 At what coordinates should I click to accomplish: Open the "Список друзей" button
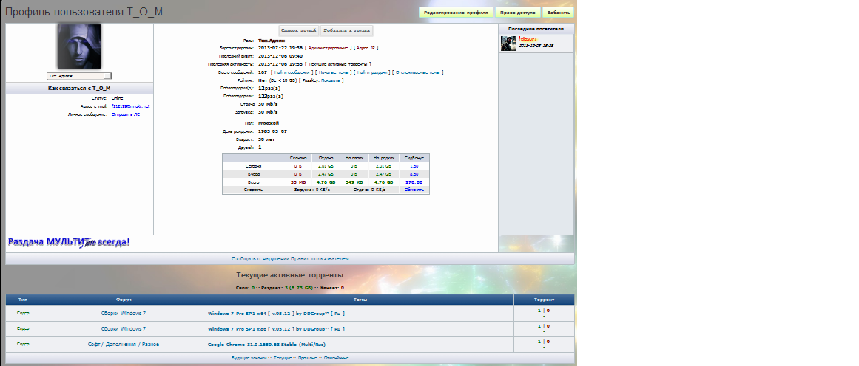(x=299, y=30)
